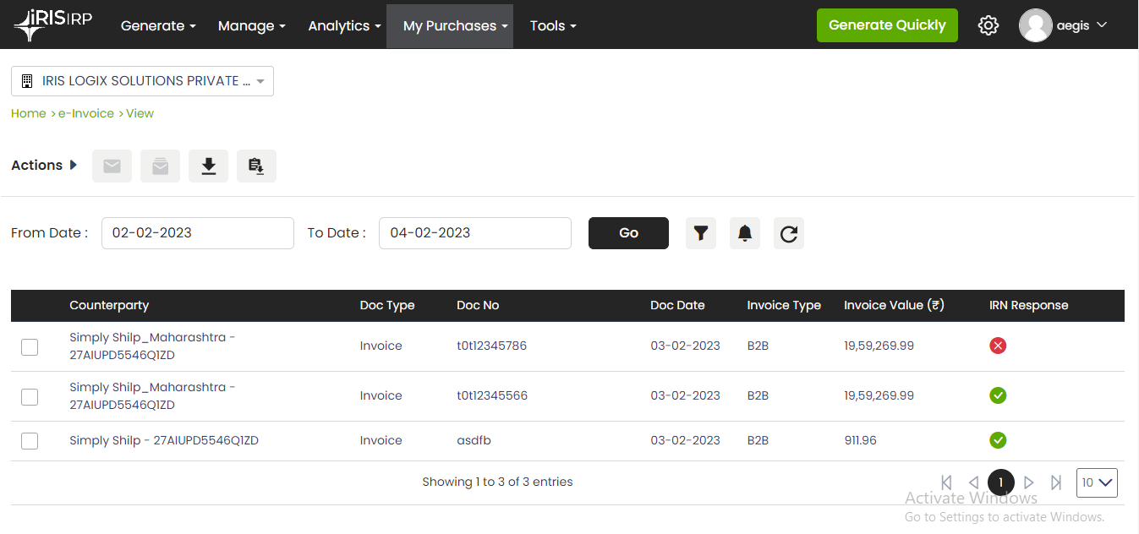Tick checkbox for invoice asdfb

point(30,440)
